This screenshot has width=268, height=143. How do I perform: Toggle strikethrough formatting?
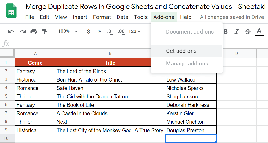248,31
